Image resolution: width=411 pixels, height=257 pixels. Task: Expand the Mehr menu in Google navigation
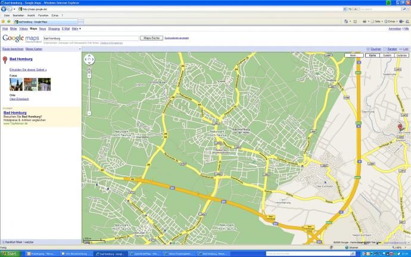tap(76, 29)
